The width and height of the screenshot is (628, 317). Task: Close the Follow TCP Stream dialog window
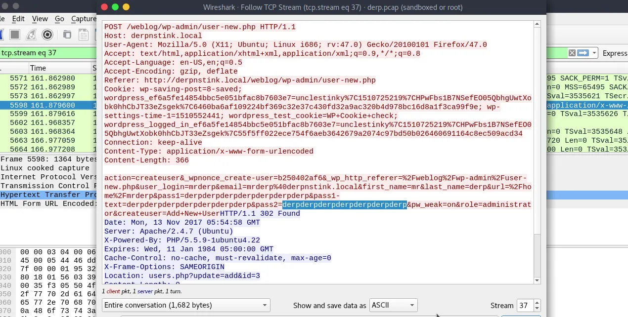[104, 7]
